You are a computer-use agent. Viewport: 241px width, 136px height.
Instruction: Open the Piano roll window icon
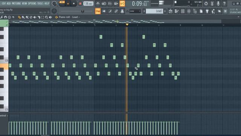pyautogui.click(x=177, y=11)
